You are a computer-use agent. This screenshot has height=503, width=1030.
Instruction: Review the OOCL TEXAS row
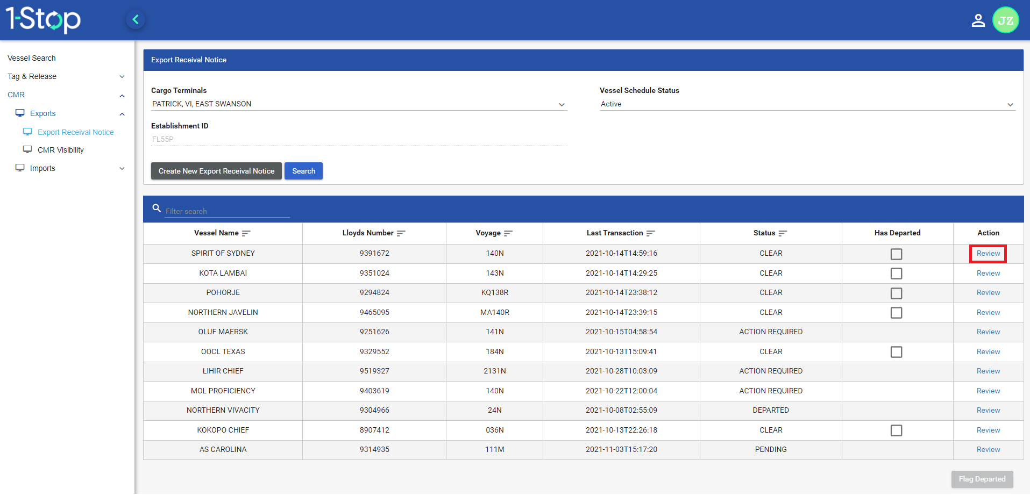click(988, 351)
